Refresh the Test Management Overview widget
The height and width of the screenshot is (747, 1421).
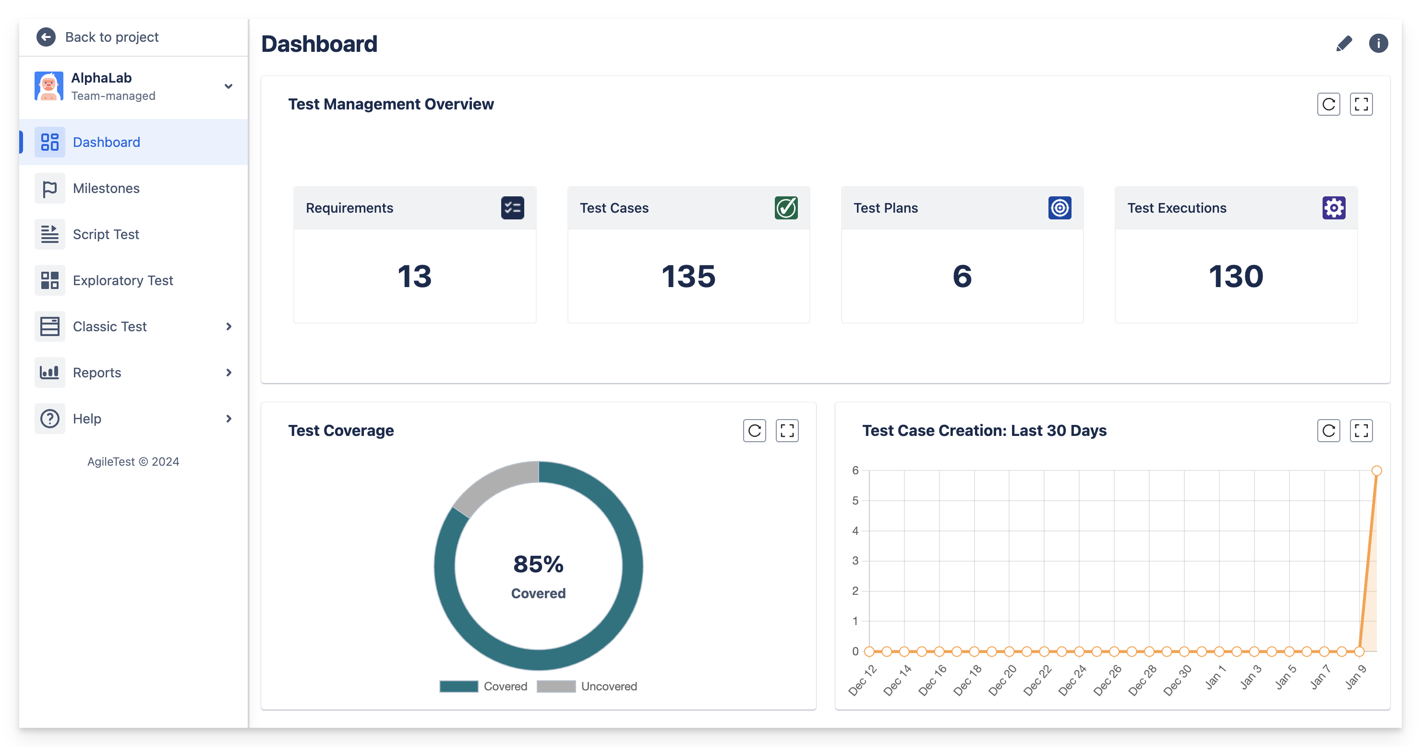tap(1328, 104)
